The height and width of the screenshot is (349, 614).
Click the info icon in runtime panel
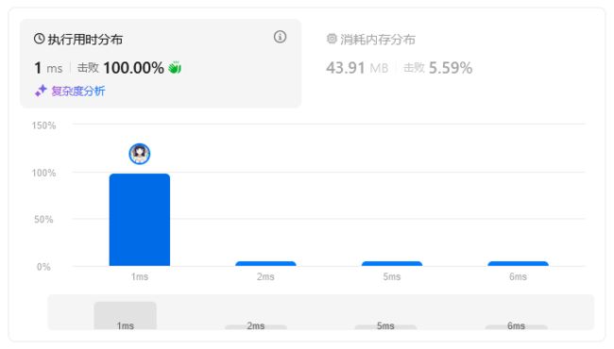(280, 37)
